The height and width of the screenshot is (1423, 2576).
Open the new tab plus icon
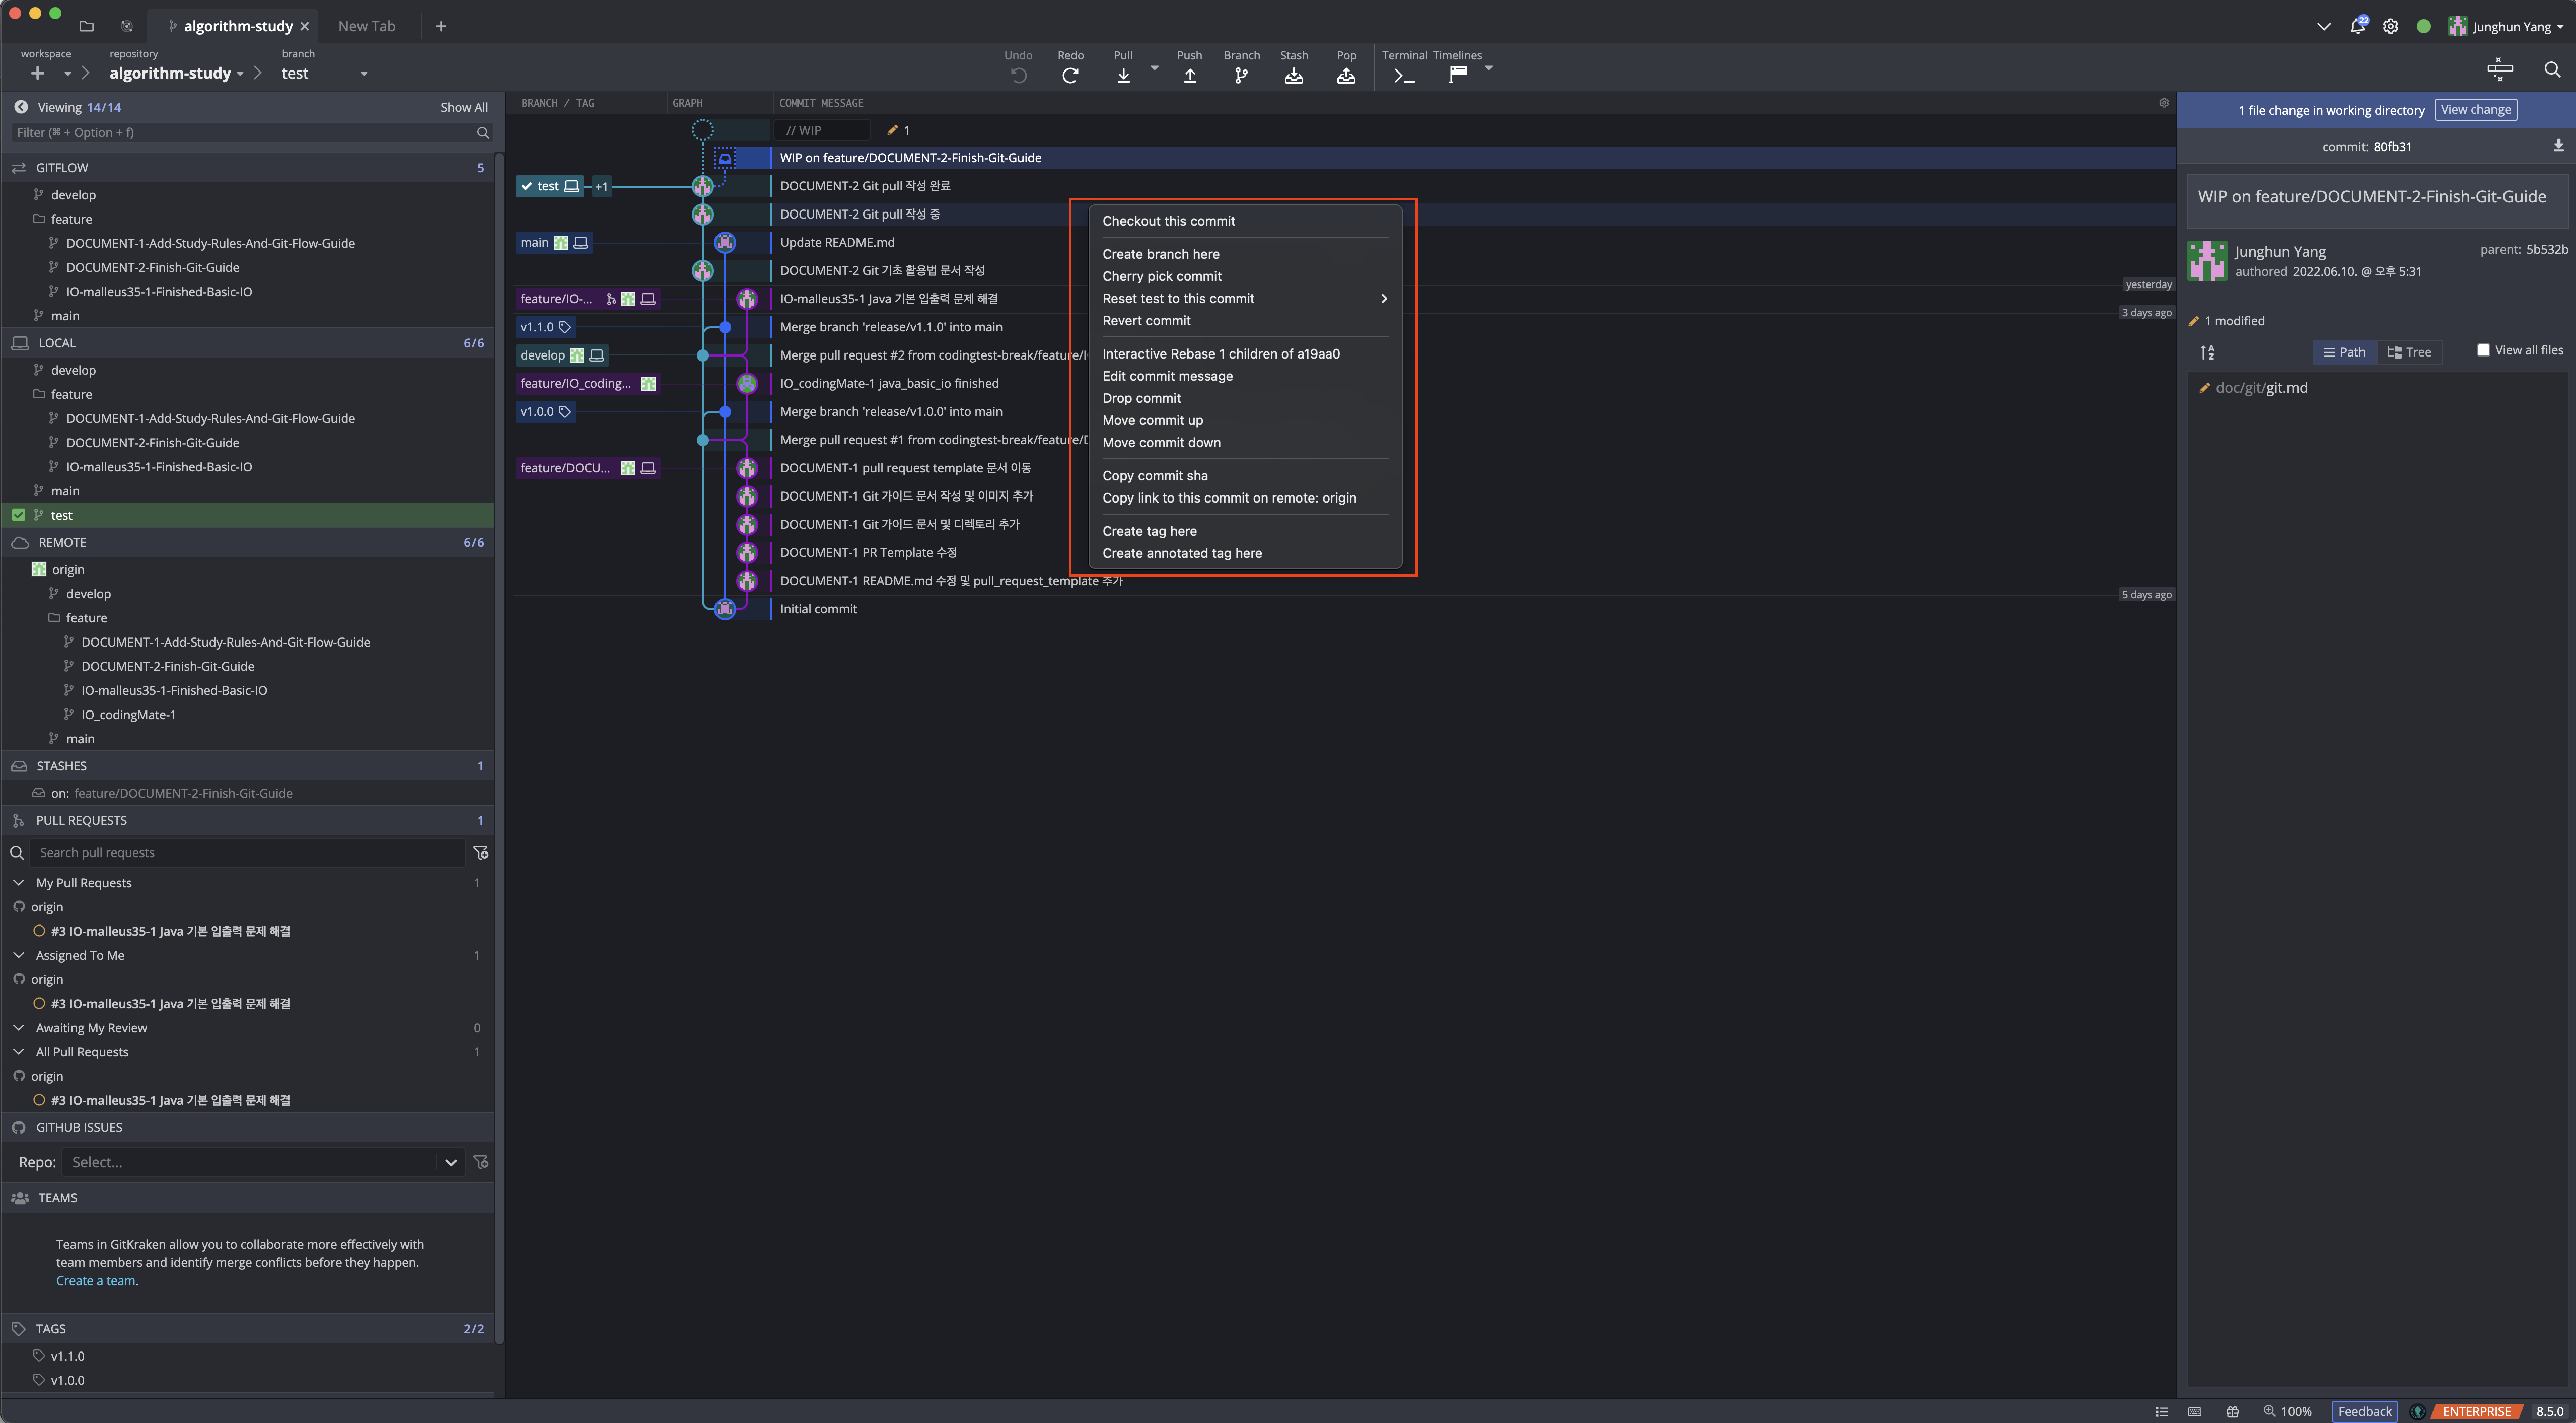point(440,26)
